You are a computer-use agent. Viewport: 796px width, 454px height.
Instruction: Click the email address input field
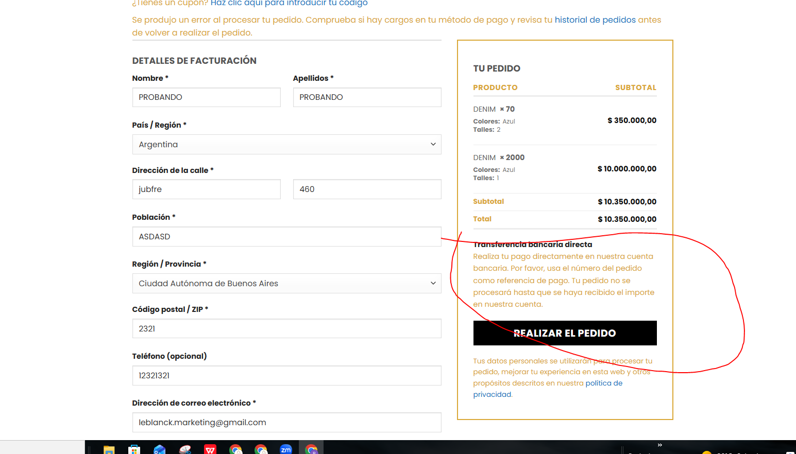coord(286,423)
